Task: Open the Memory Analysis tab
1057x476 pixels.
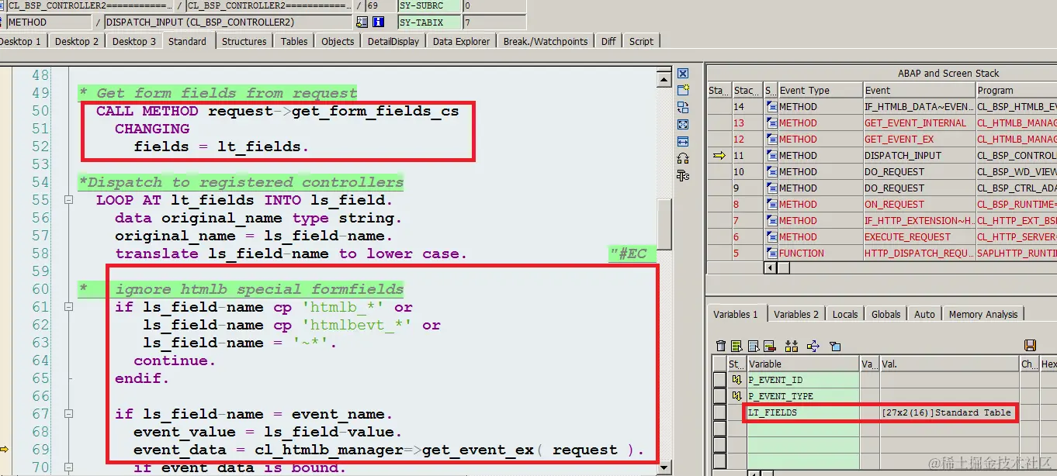Action: pos(983,314)
